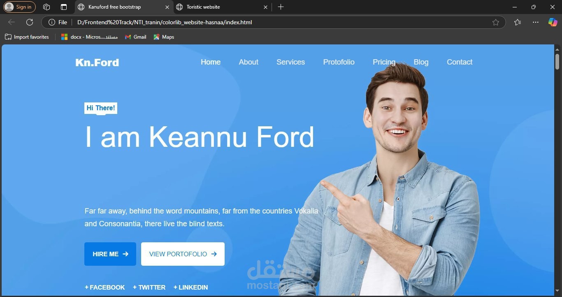The image size is (562, 297).
Task: Click the address bar URL
Action: (165, 22)
